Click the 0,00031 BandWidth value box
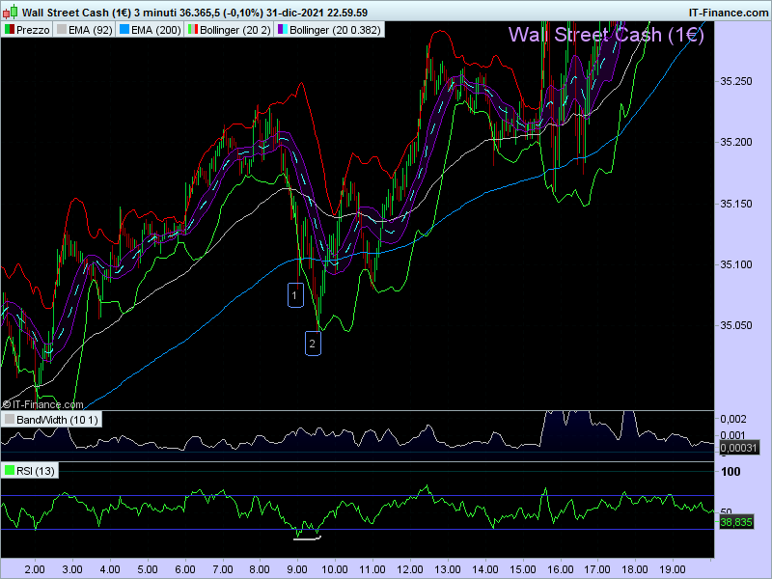Screen dimensions: 772x579 click(x=739, y=448)
